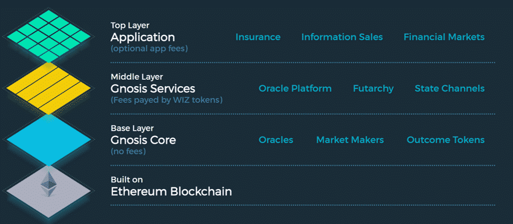This screenshot has height=224, width=513.
Task: Click the Application heading
Action: tap(143, 38)
